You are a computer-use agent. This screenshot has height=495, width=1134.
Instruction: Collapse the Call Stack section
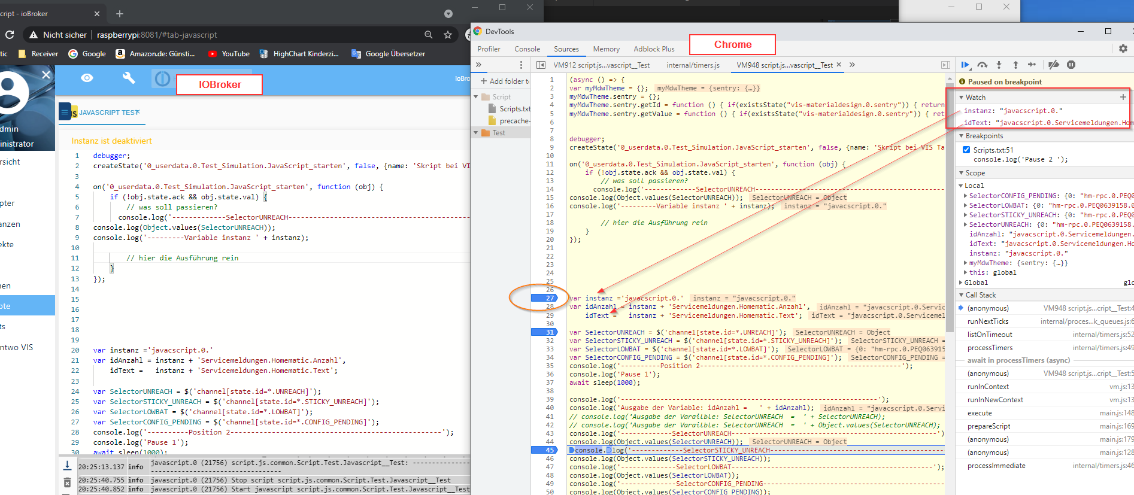962,295
